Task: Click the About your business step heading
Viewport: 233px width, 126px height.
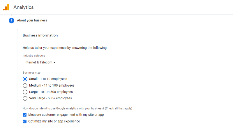Action: click(32, 21)
